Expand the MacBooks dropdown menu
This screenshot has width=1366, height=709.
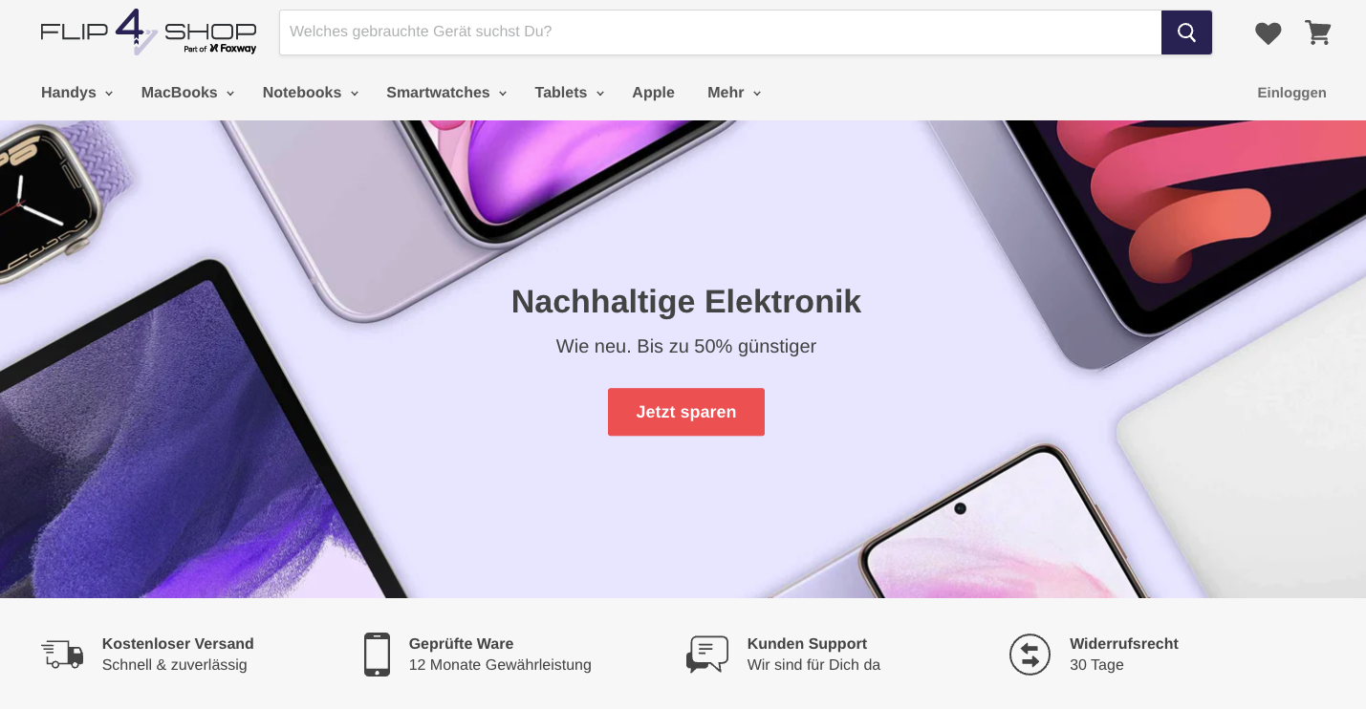click(x=187, y=93)
